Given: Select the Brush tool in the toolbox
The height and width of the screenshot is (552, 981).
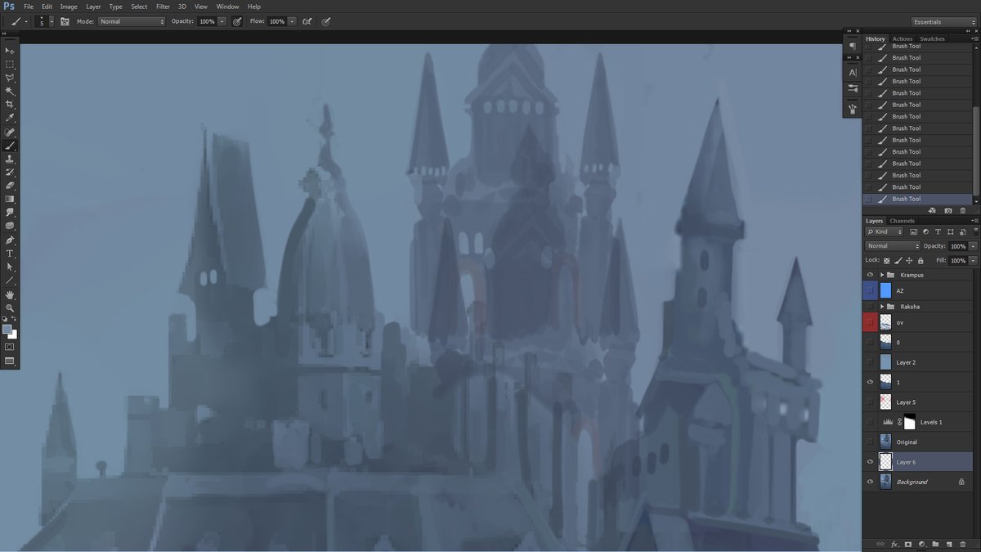Looking at the screenshot, I should [x=10, y=146].
